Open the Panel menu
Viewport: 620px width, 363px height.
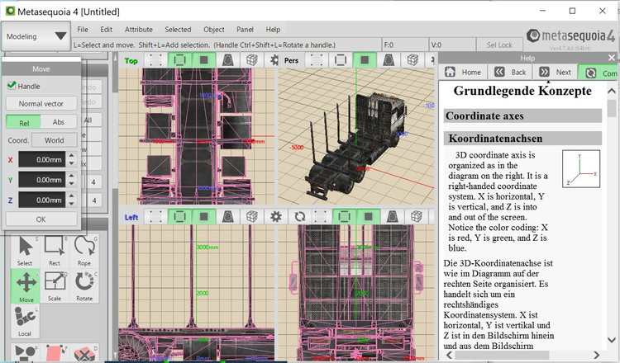[245, 30]
